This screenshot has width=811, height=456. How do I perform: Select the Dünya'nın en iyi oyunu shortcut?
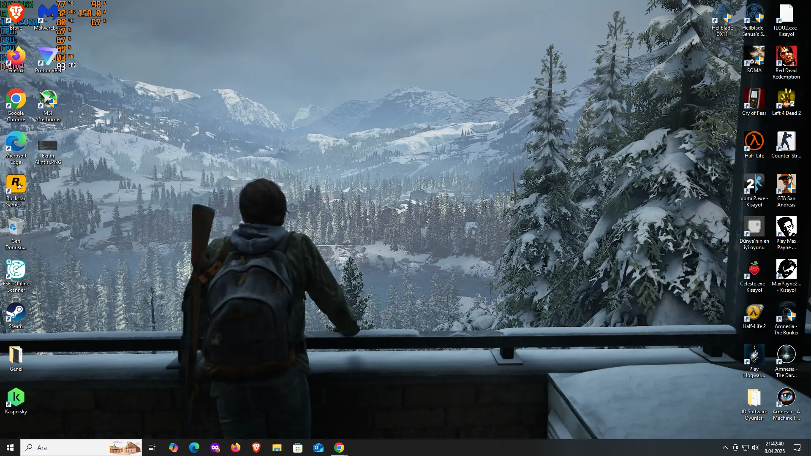[754, 233]
